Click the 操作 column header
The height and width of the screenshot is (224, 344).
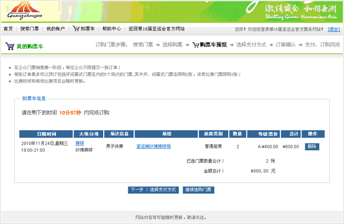point(313,134)
